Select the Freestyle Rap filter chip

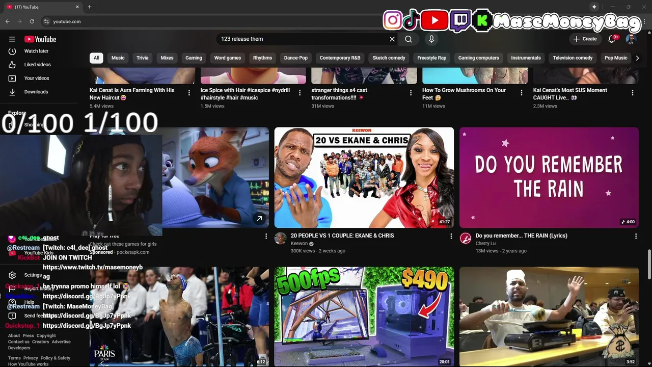[432, 58]
